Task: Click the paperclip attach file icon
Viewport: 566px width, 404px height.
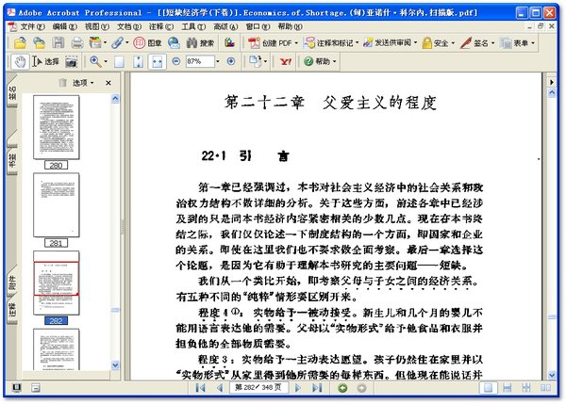Action: [117, 43]
